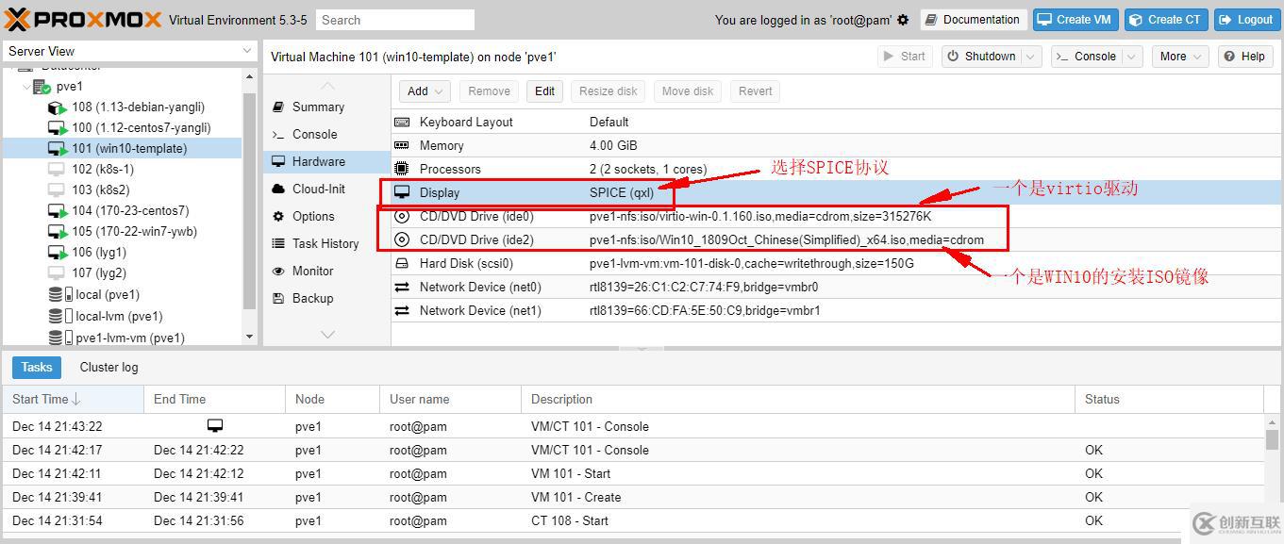Click console monitor icon in task row

point(215,426)
